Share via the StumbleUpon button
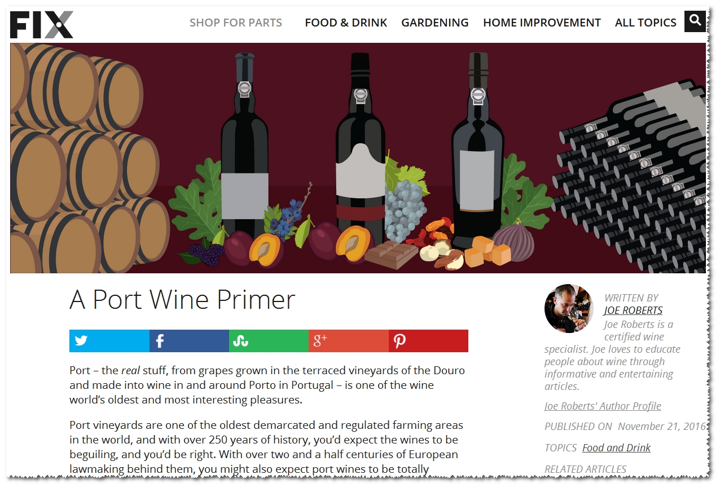Viewport: 720px width, 488px height. tap(269, 341)
